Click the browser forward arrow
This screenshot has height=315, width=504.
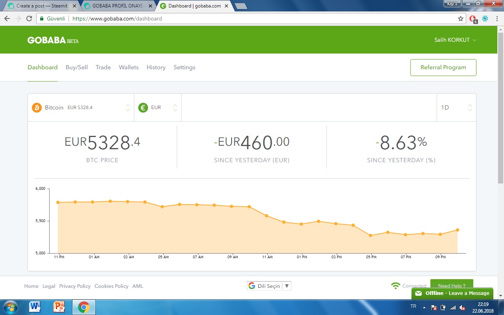click(18, 19)
